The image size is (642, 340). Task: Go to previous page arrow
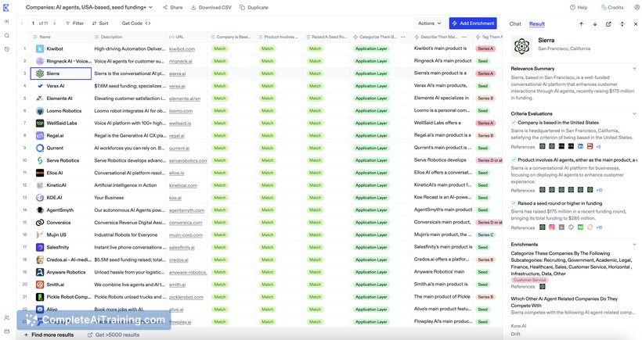coord(22,23)
